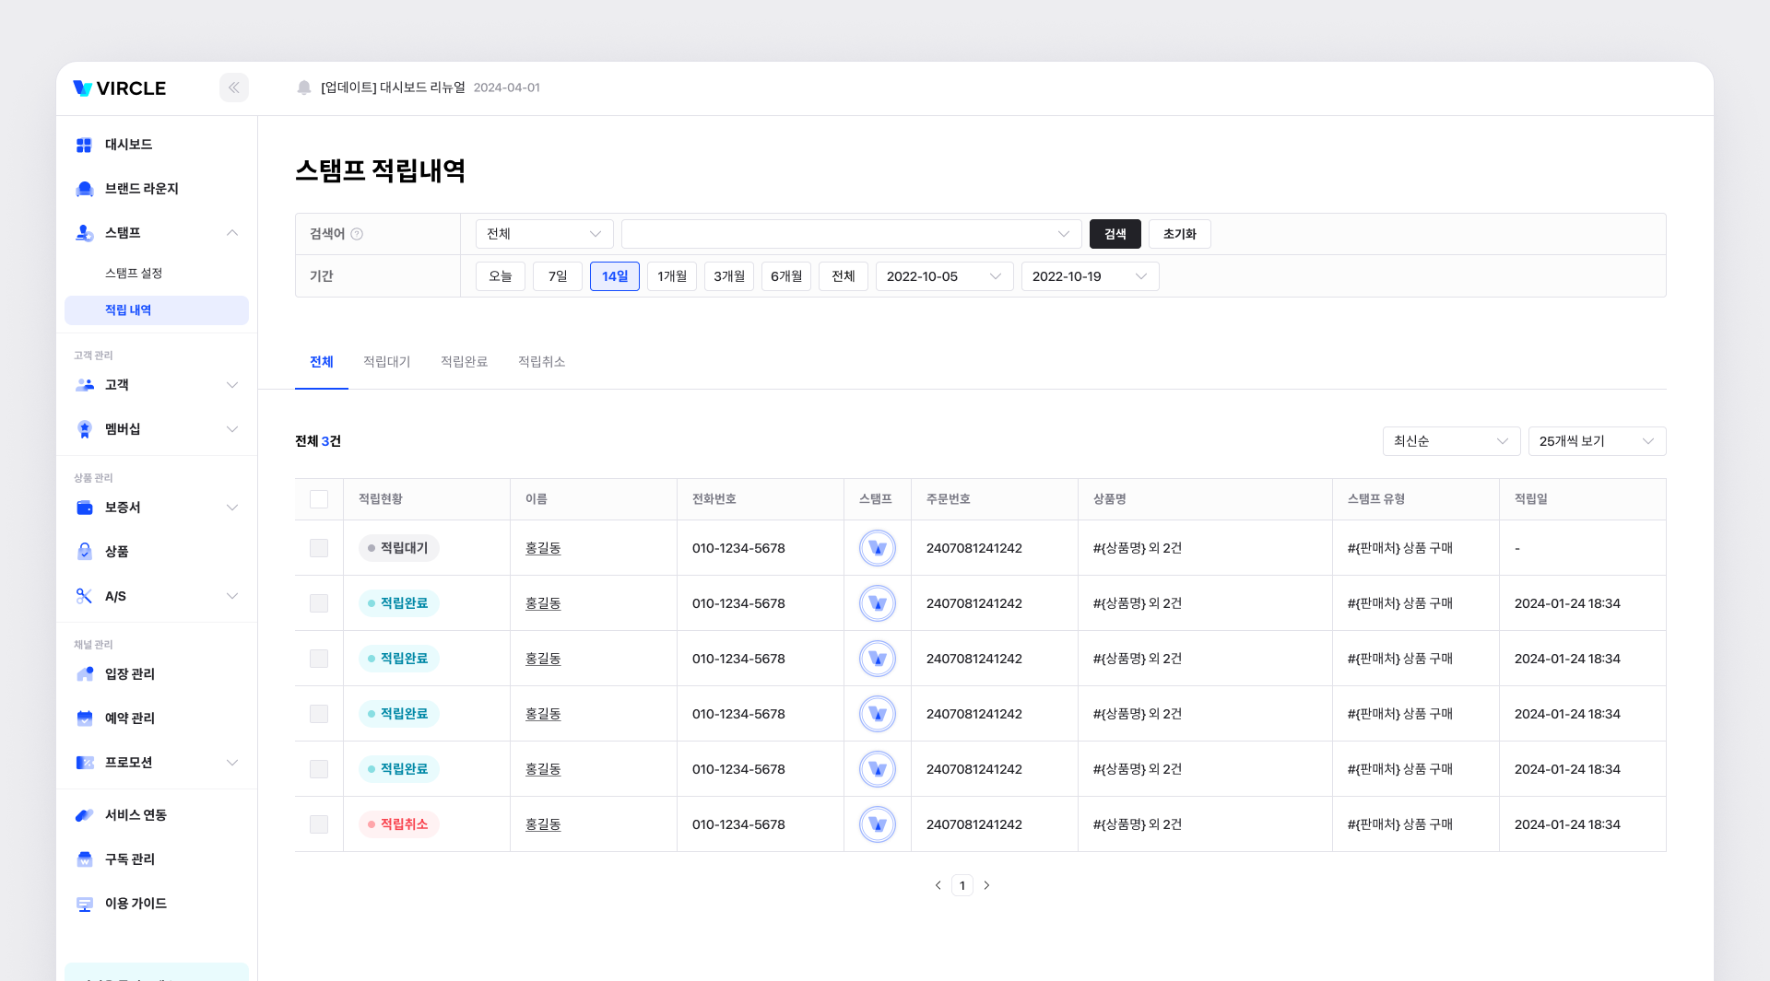This screenshot has width=1770, height=981.
Task: Click the 적립대기 status badge
Action: [x=399, y=548]
